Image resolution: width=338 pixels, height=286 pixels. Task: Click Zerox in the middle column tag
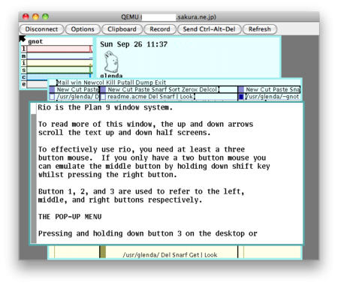pyautogui.click(x=189, y=89)
